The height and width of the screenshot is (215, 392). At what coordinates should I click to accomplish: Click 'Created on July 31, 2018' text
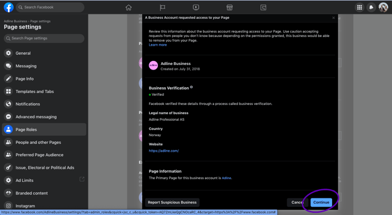tap(180, 69)
